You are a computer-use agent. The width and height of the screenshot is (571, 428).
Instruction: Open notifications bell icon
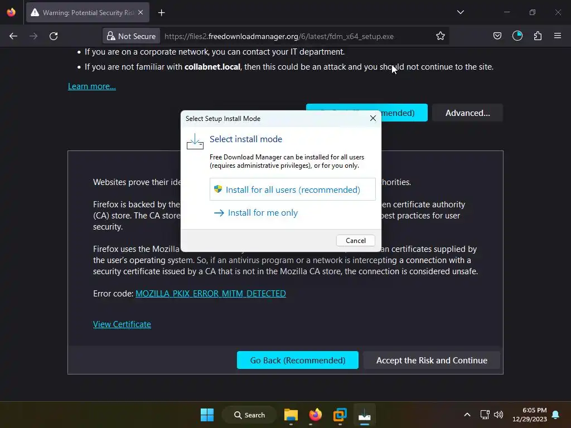pyautogui.click(x=556, y=415)
